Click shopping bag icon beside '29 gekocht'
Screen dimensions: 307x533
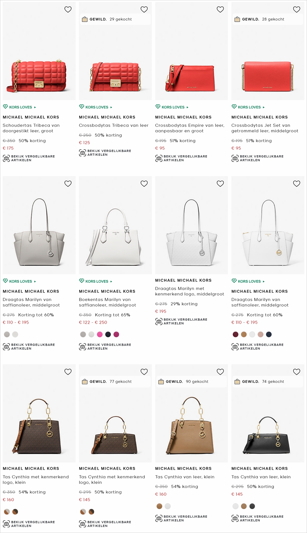[x=85, y=19]
